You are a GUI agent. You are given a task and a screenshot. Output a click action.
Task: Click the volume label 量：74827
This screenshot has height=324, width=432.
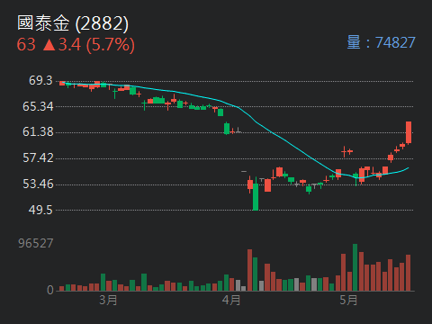click(x=381, y=42)
